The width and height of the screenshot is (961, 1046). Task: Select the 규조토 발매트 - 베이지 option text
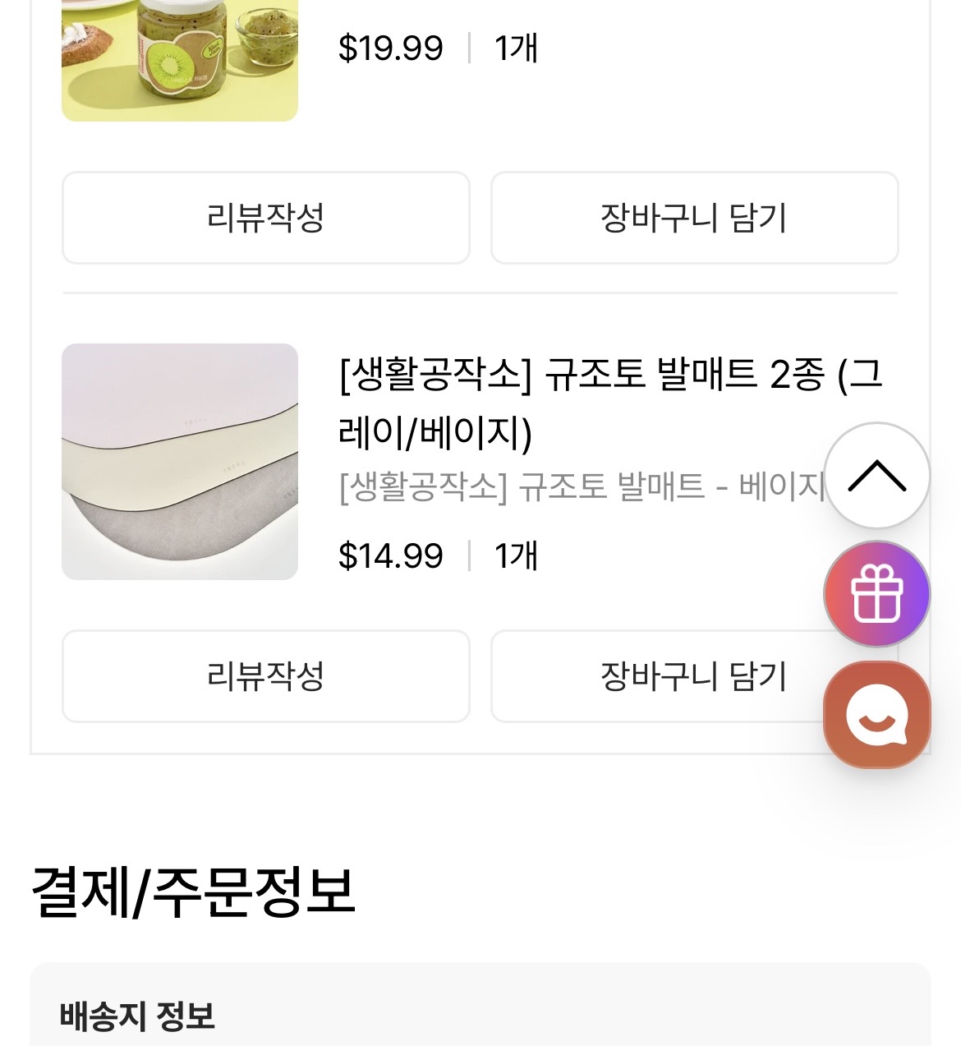(x=582, y=486)
